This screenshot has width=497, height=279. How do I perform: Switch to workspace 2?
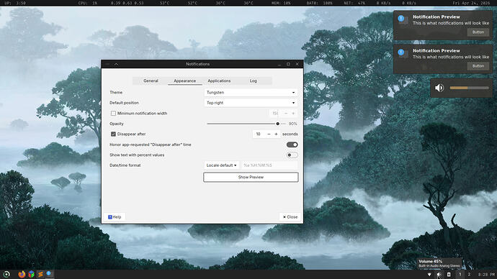point(469,274)
